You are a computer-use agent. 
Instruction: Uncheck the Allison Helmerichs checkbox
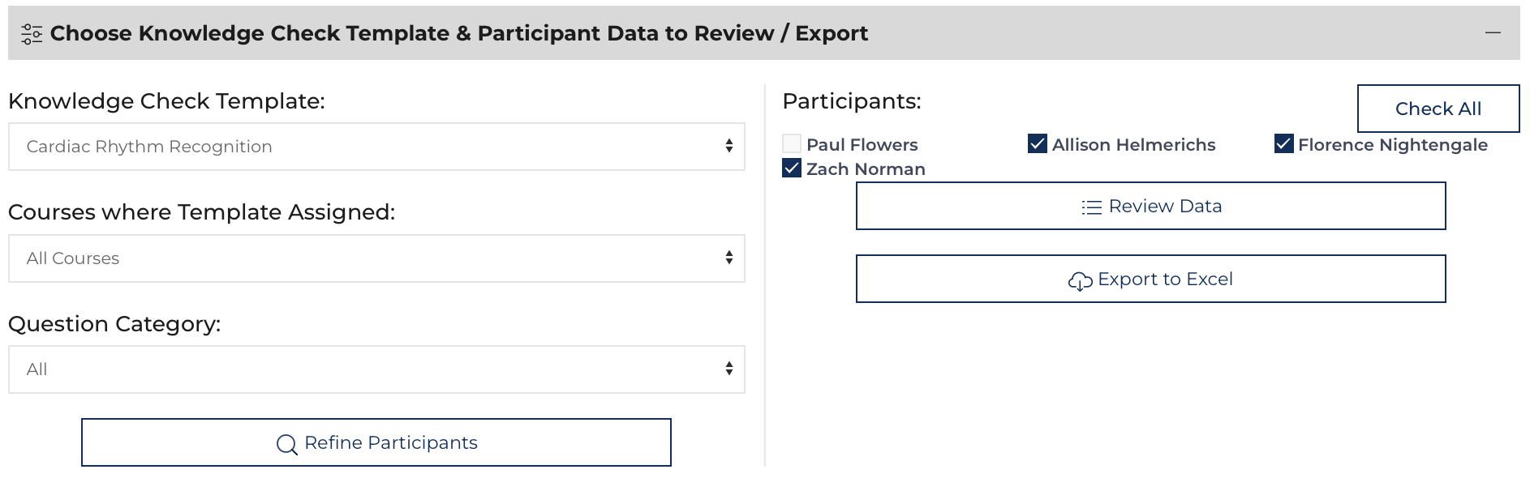[1038, 144]
